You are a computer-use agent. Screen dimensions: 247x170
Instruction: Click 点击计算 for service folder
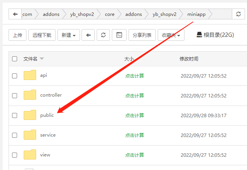pos(134,135)
